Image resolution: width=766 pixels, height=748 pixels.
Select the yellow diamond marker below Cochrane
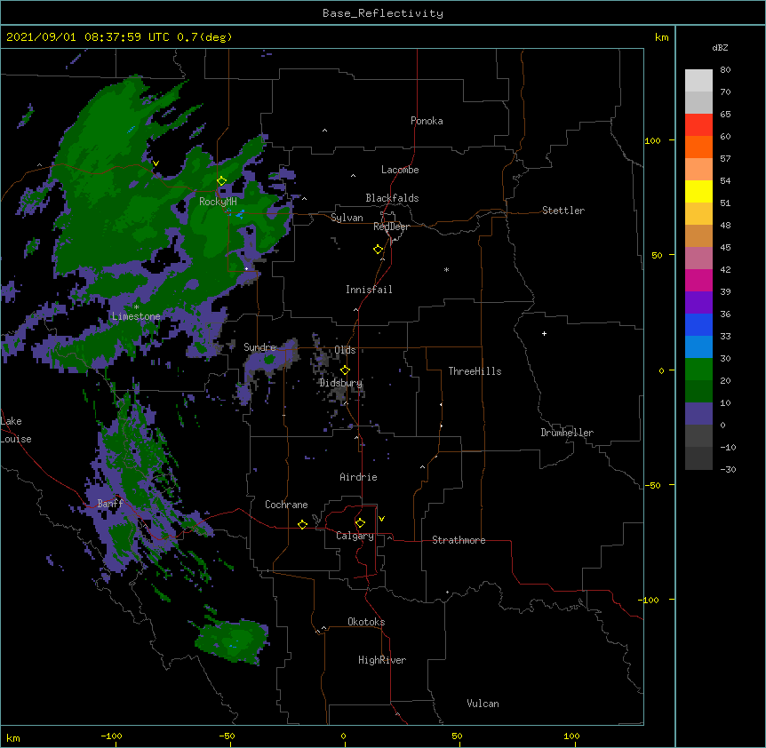coord(302,524)
